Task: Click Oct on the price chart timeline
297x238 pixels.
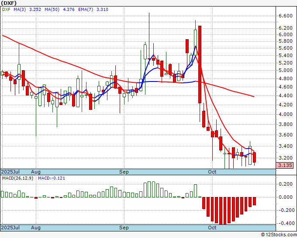Action: pyautogui.click(x=212, y=172)
